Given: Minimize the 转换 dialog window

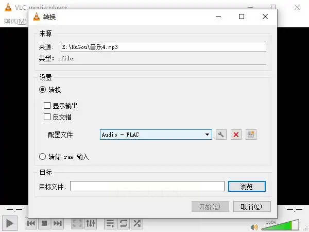Looking at the screenshot, I should 218,16.
